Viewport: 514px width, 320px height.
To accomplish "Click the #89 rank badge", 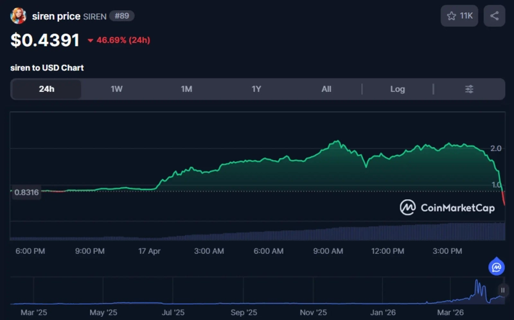I will click(x=121, y=16).
